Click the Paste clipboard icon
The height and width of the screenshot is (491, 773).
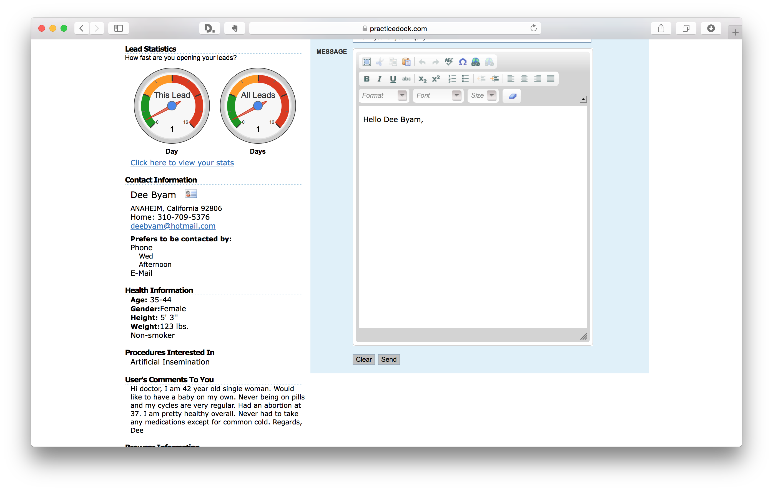click(x=406, y=62)
